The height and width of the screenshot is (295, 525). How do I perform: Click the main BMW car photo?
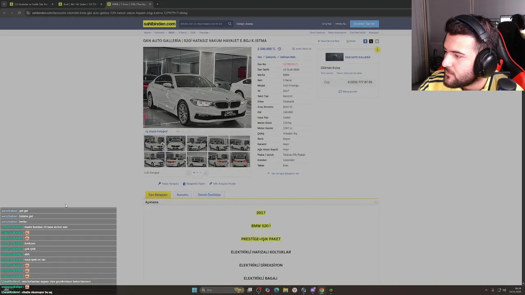[x=197, y=87]
